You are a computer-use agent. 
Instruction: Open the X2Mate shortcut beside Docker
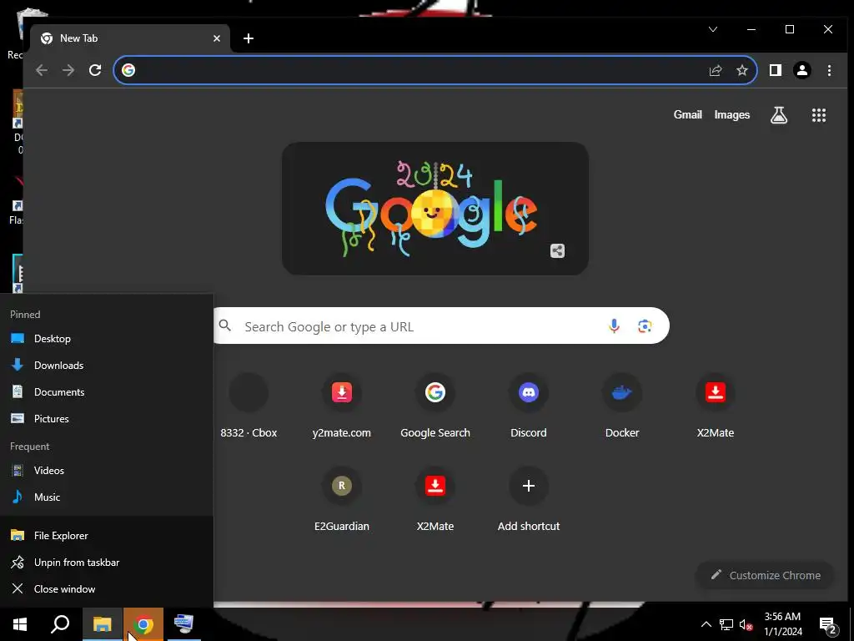tap(715, 407)
